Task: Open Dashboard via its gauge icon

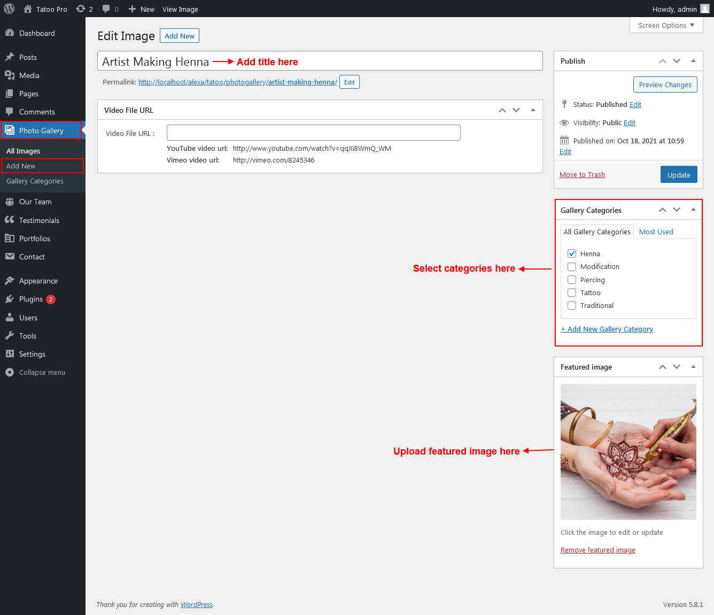Action: click(x=10, y=33)
